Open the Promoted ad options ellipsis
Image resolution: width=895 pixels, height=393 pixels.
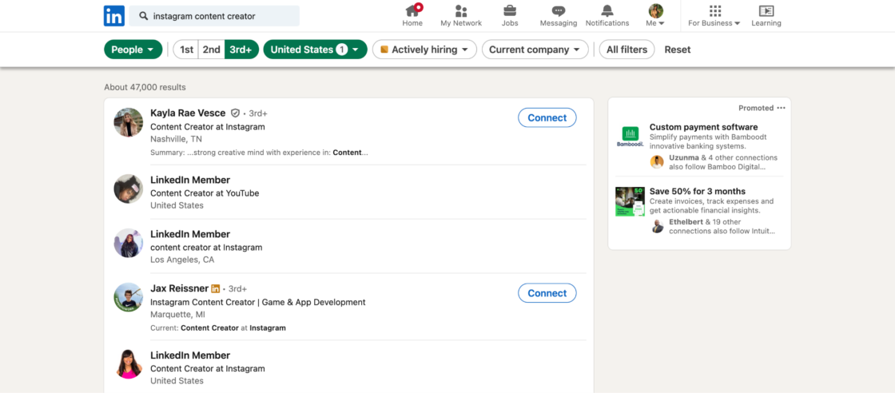(781, 108)
